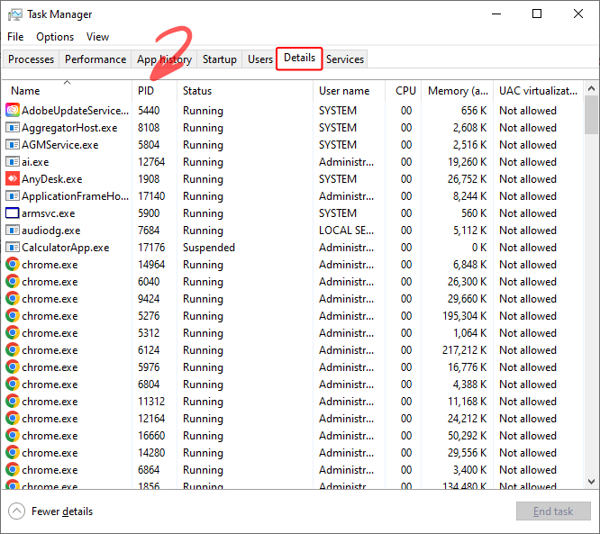Sort processes by Name column header

25,91
